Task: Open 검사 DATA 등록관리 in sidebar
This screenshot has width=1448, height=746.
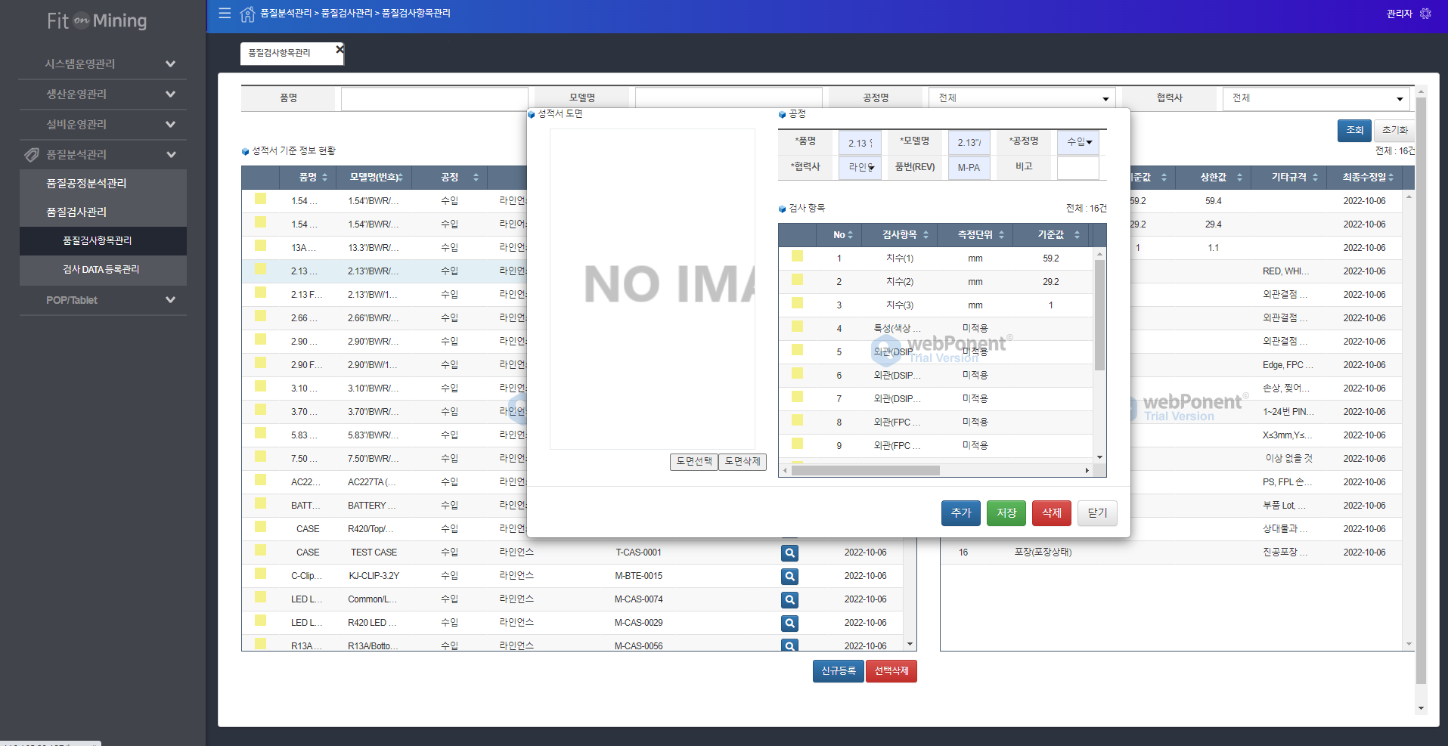Action: pyautogui.click(x=101, y=270)
